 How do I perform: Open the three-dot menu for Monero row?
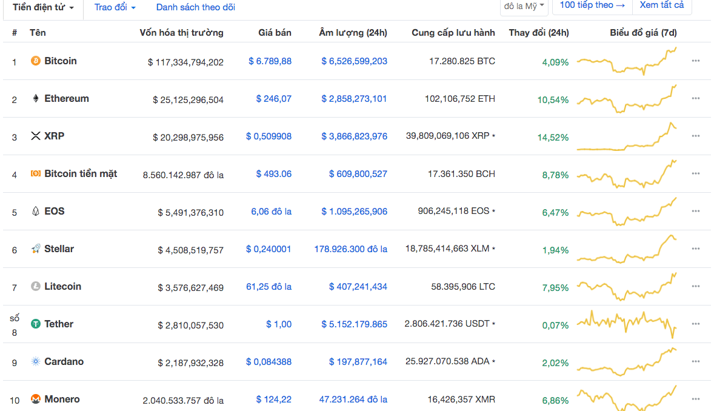point(695,399)
